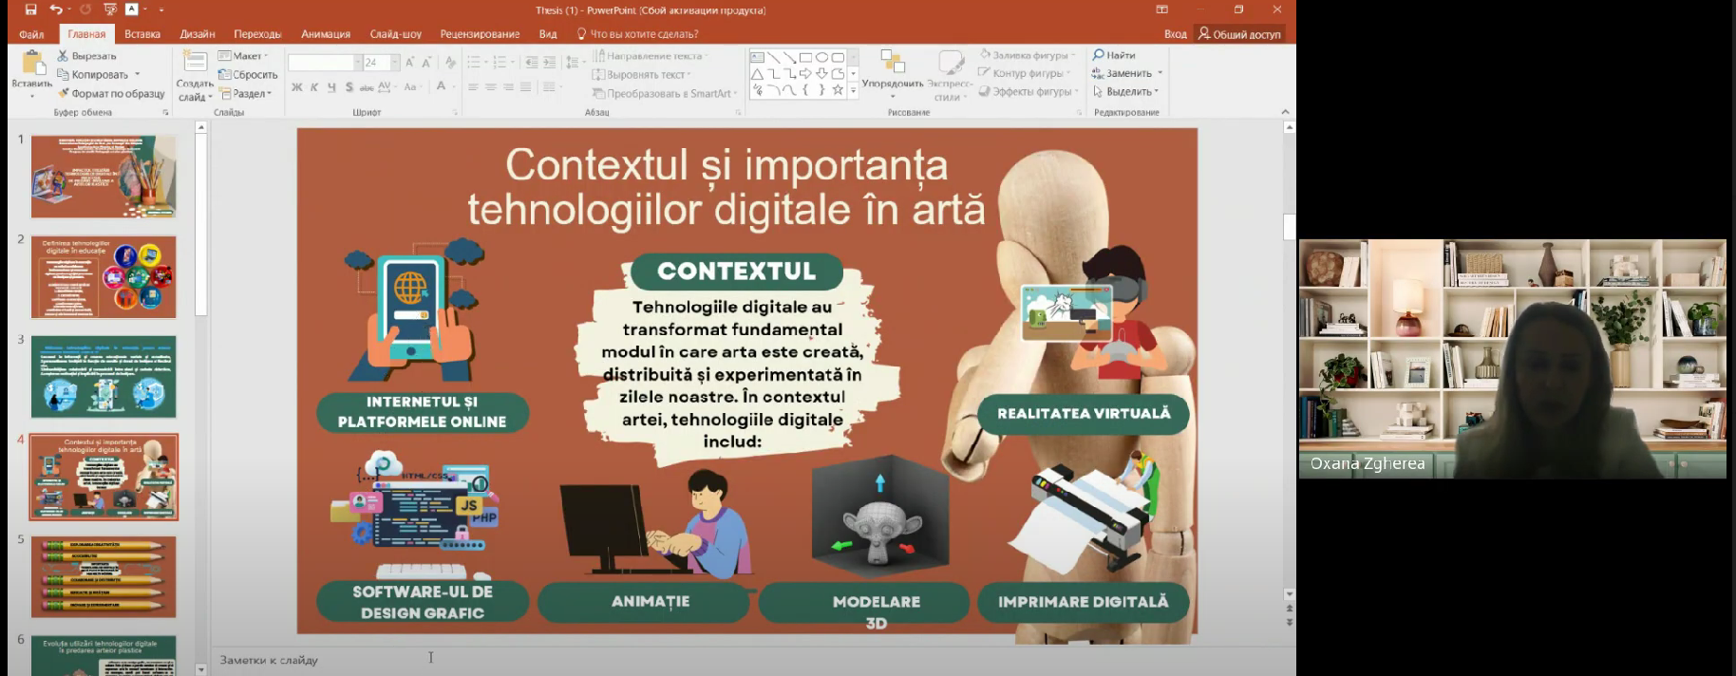Screen dimensions: 1736x676
Task: Switch to the Переходы ribbon tab
Action: 257,34
